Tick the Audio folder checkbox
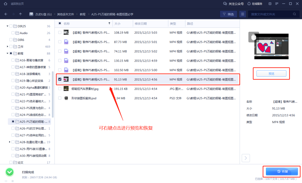 [13, 33]
